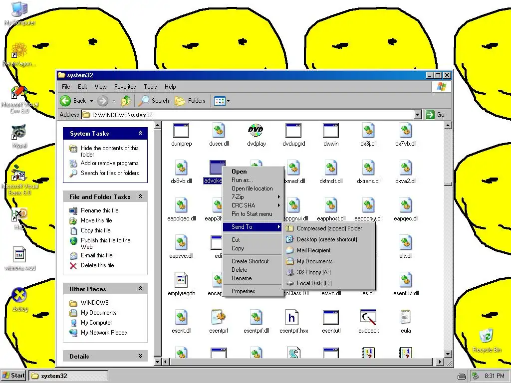Viewport: 511px width, 383px height.
Task: Select the dxva2.dll file icon
Action: 406,168
